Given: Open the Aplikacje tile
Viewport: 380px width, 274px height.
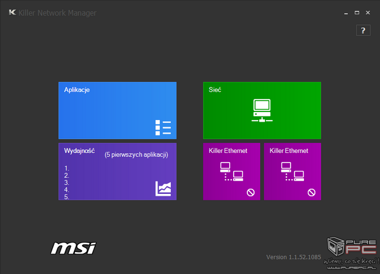Looking at the screenshot, I should [x=117, y=110].
